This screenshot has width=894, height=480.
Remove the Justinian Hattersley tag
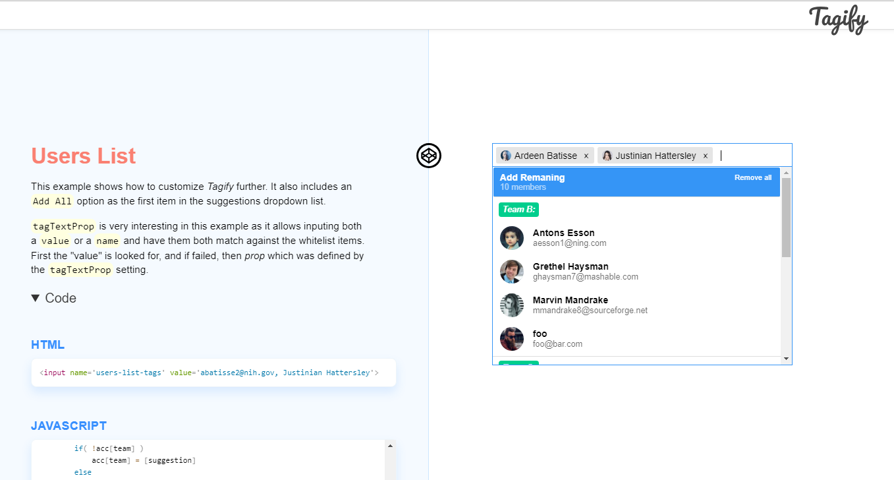click(x=705, y=156)
